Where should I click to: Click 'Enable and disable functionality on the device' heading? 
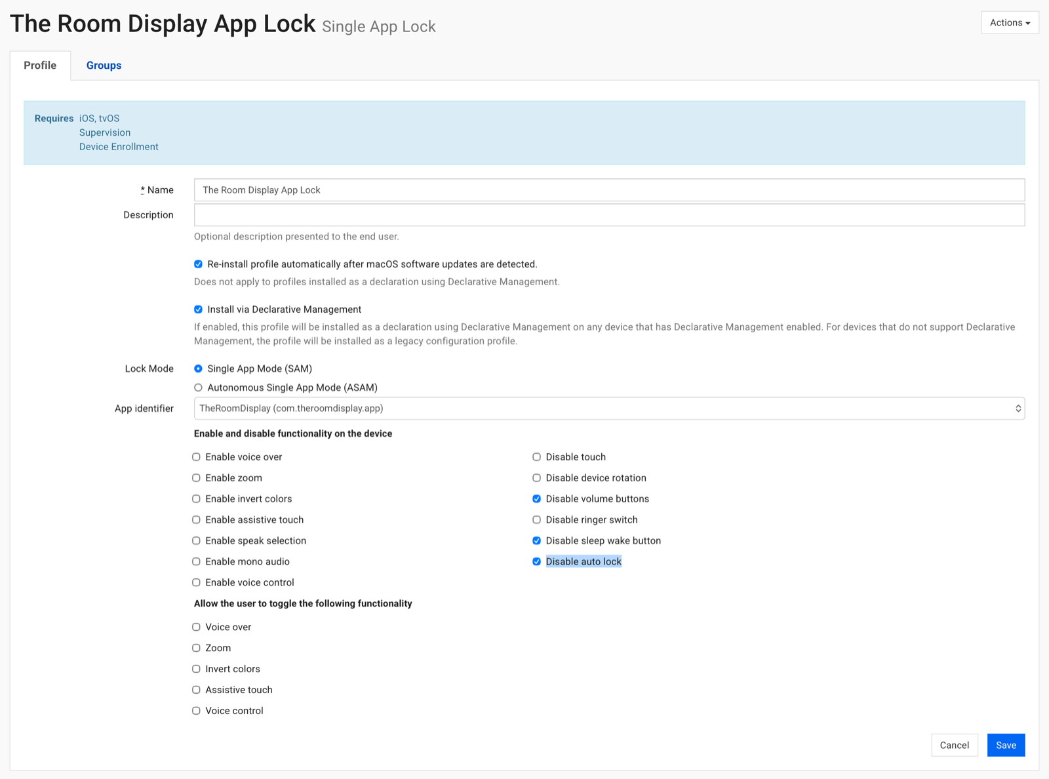pos(293,433)
